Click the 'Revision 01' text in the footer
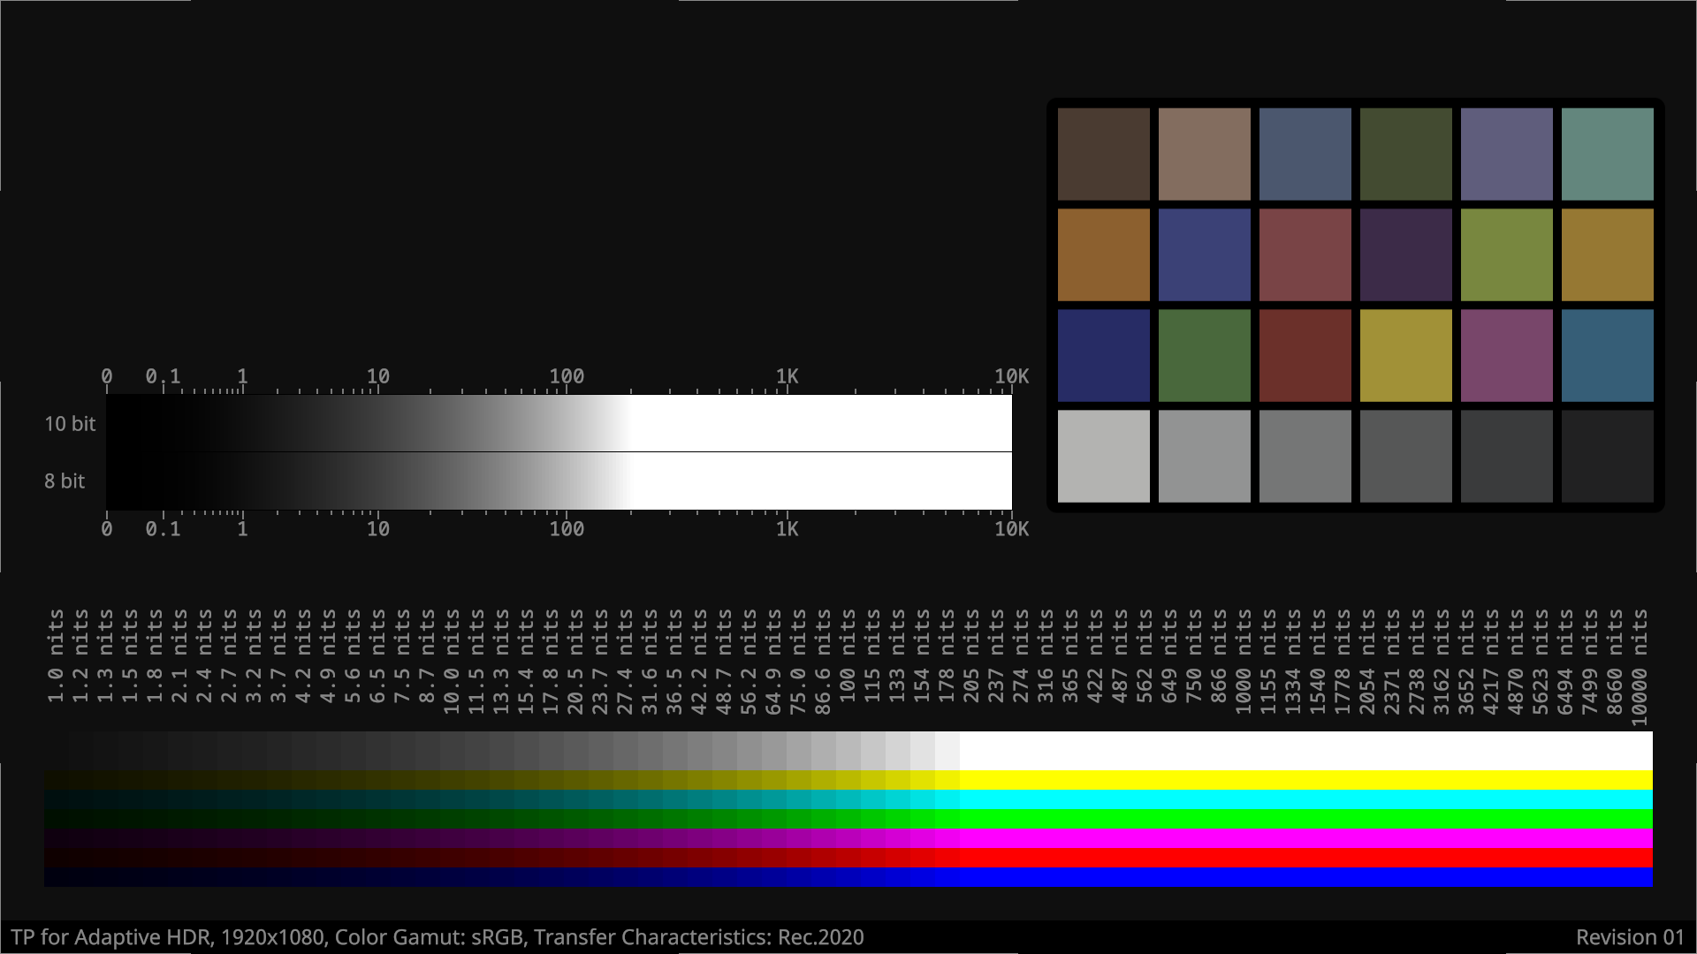Screen dimensions: 1697x954 point(1630,937)
